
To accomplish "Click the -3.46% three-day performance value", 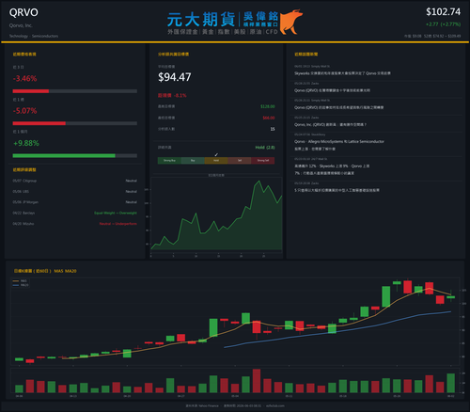I will tap(24, 78).
